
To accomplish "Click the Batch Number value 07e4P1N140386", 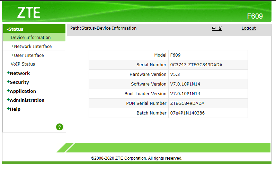I will pos(187,113).
